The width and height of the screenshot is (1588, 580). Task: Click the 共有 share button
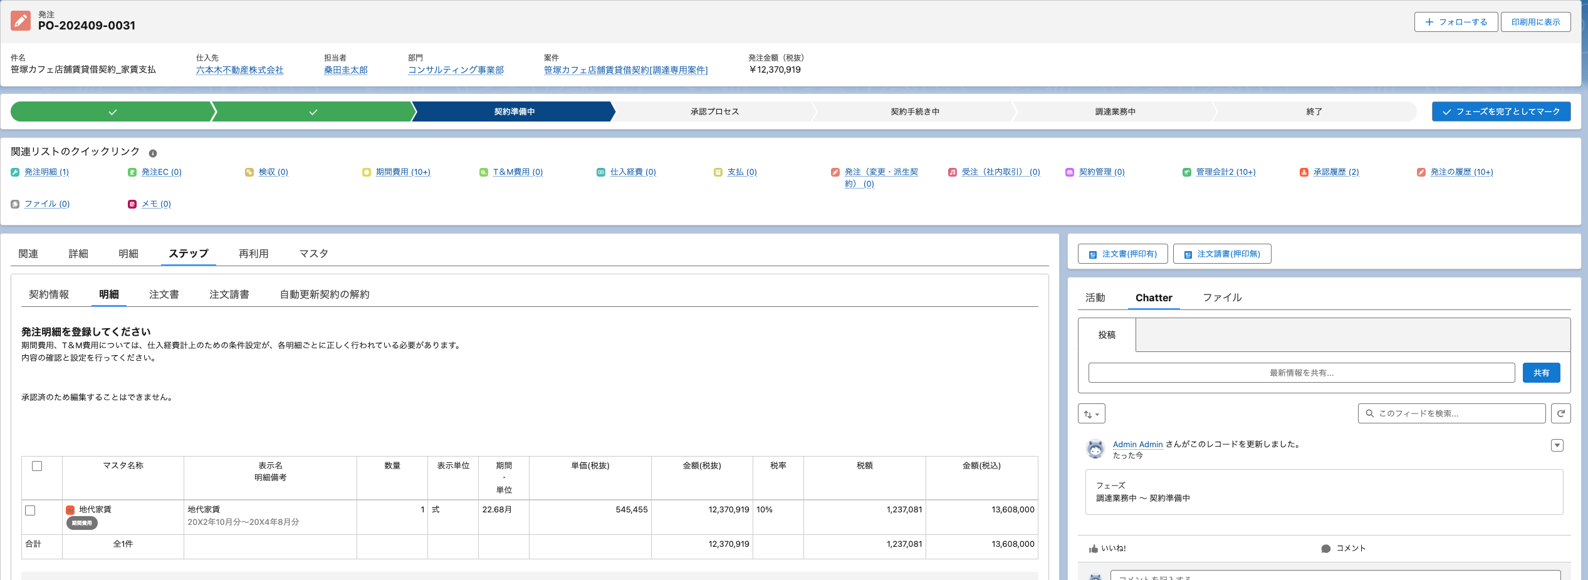1542,373
